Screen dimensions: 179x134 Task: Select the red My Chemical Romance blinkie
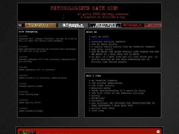pyautogui.click(x=133, y=25)
